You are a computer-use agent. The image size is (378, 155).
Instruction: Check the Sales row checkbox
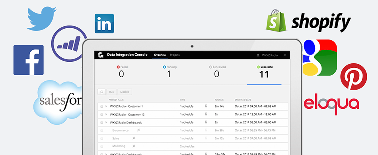pyautogui.click(x=101, y=139)
